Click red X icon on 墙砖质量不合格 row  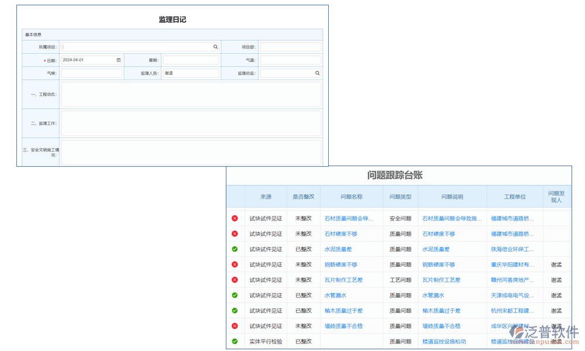pos(235,326)
